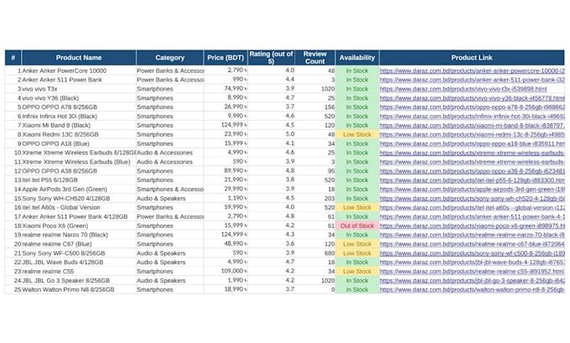Click Audio & Accessories category for Xtreme Earbuds 6/128GB
The height and width of the screenshot is (343, 570).
170,153
